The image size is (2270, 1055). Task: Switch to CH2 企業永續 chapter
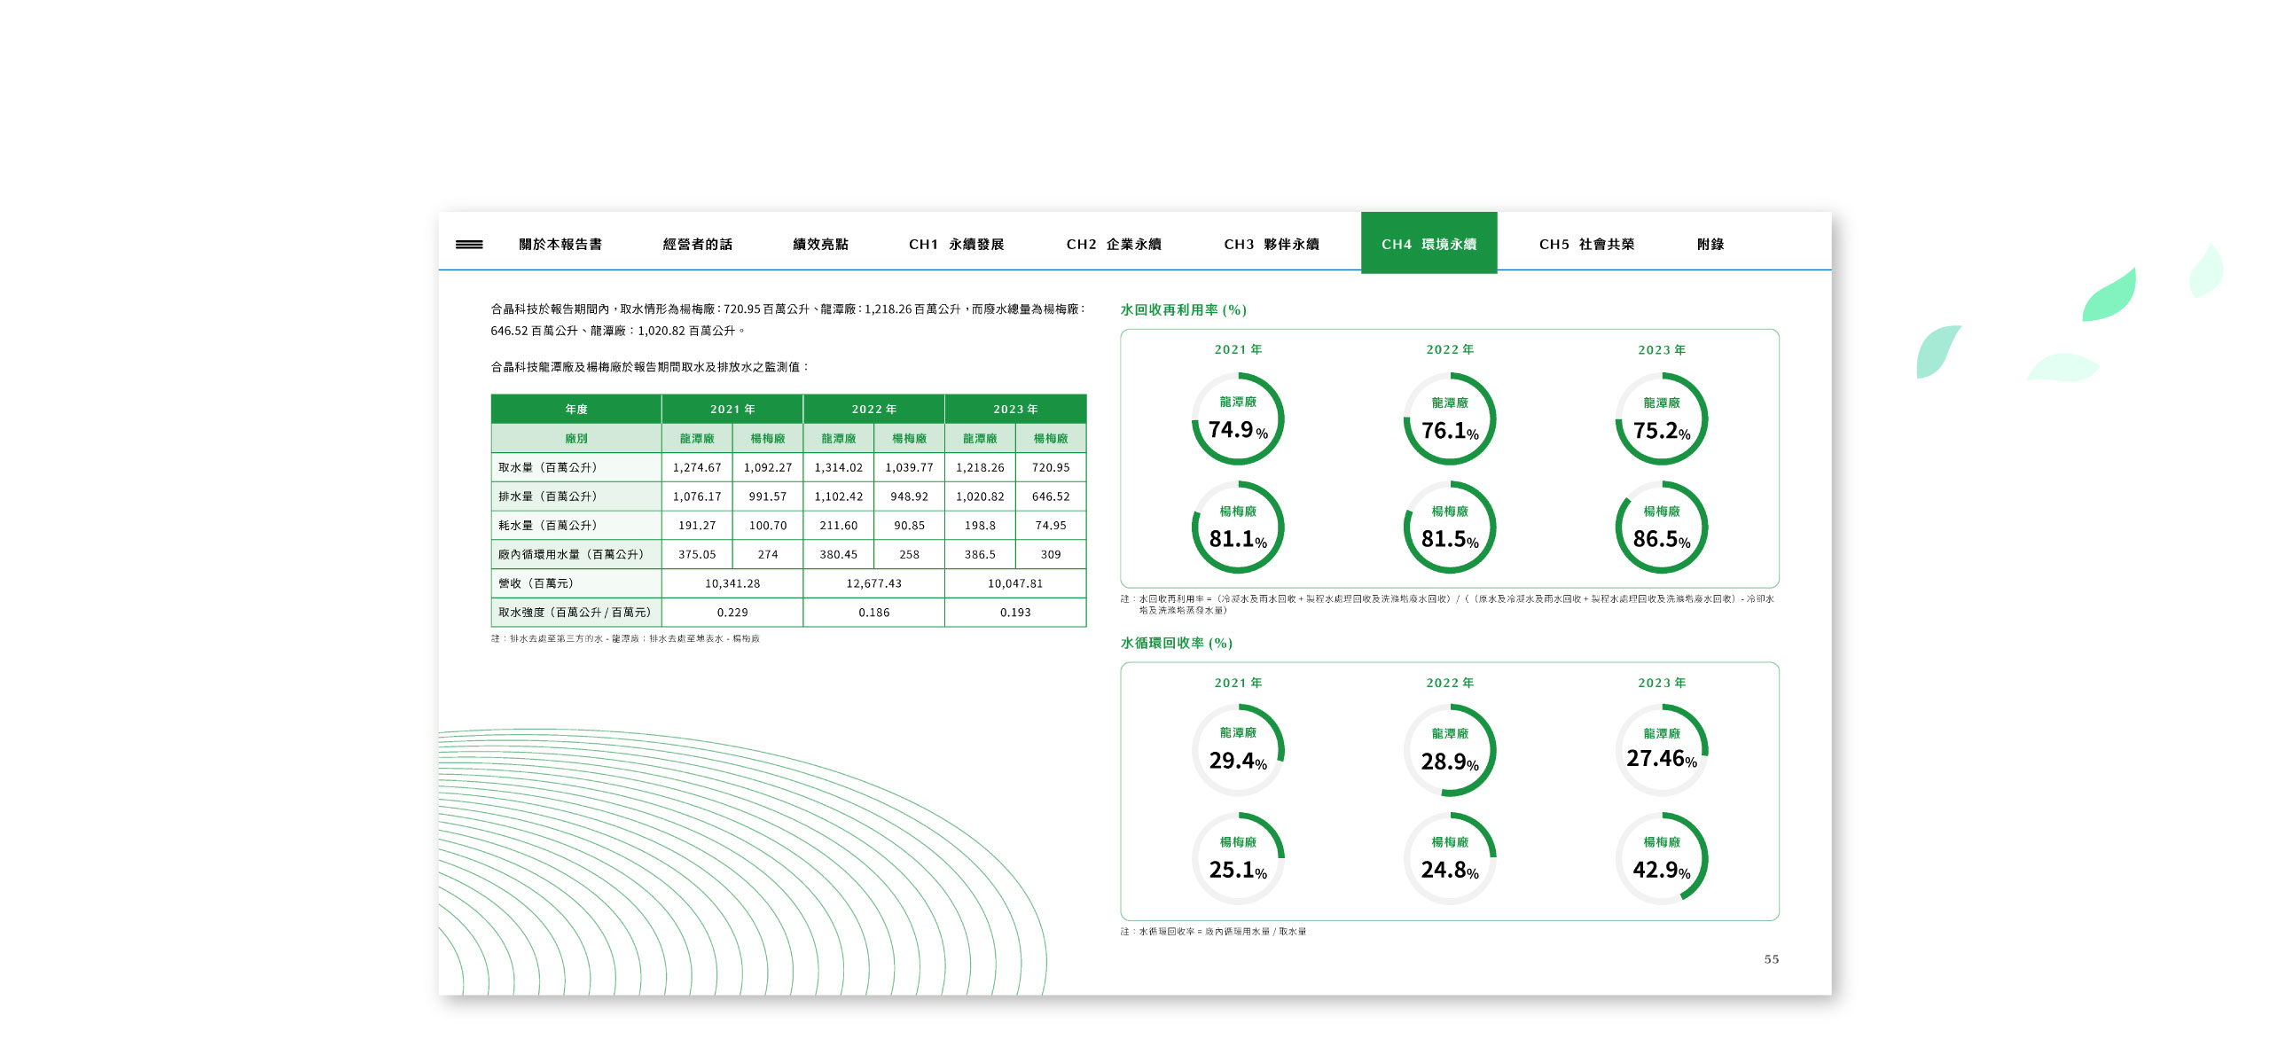point(1114,245)
